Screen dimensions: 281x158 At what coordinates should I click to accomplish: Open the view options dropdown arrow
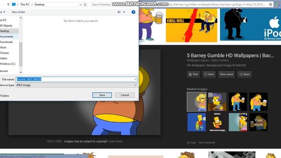tap(124, 12)
